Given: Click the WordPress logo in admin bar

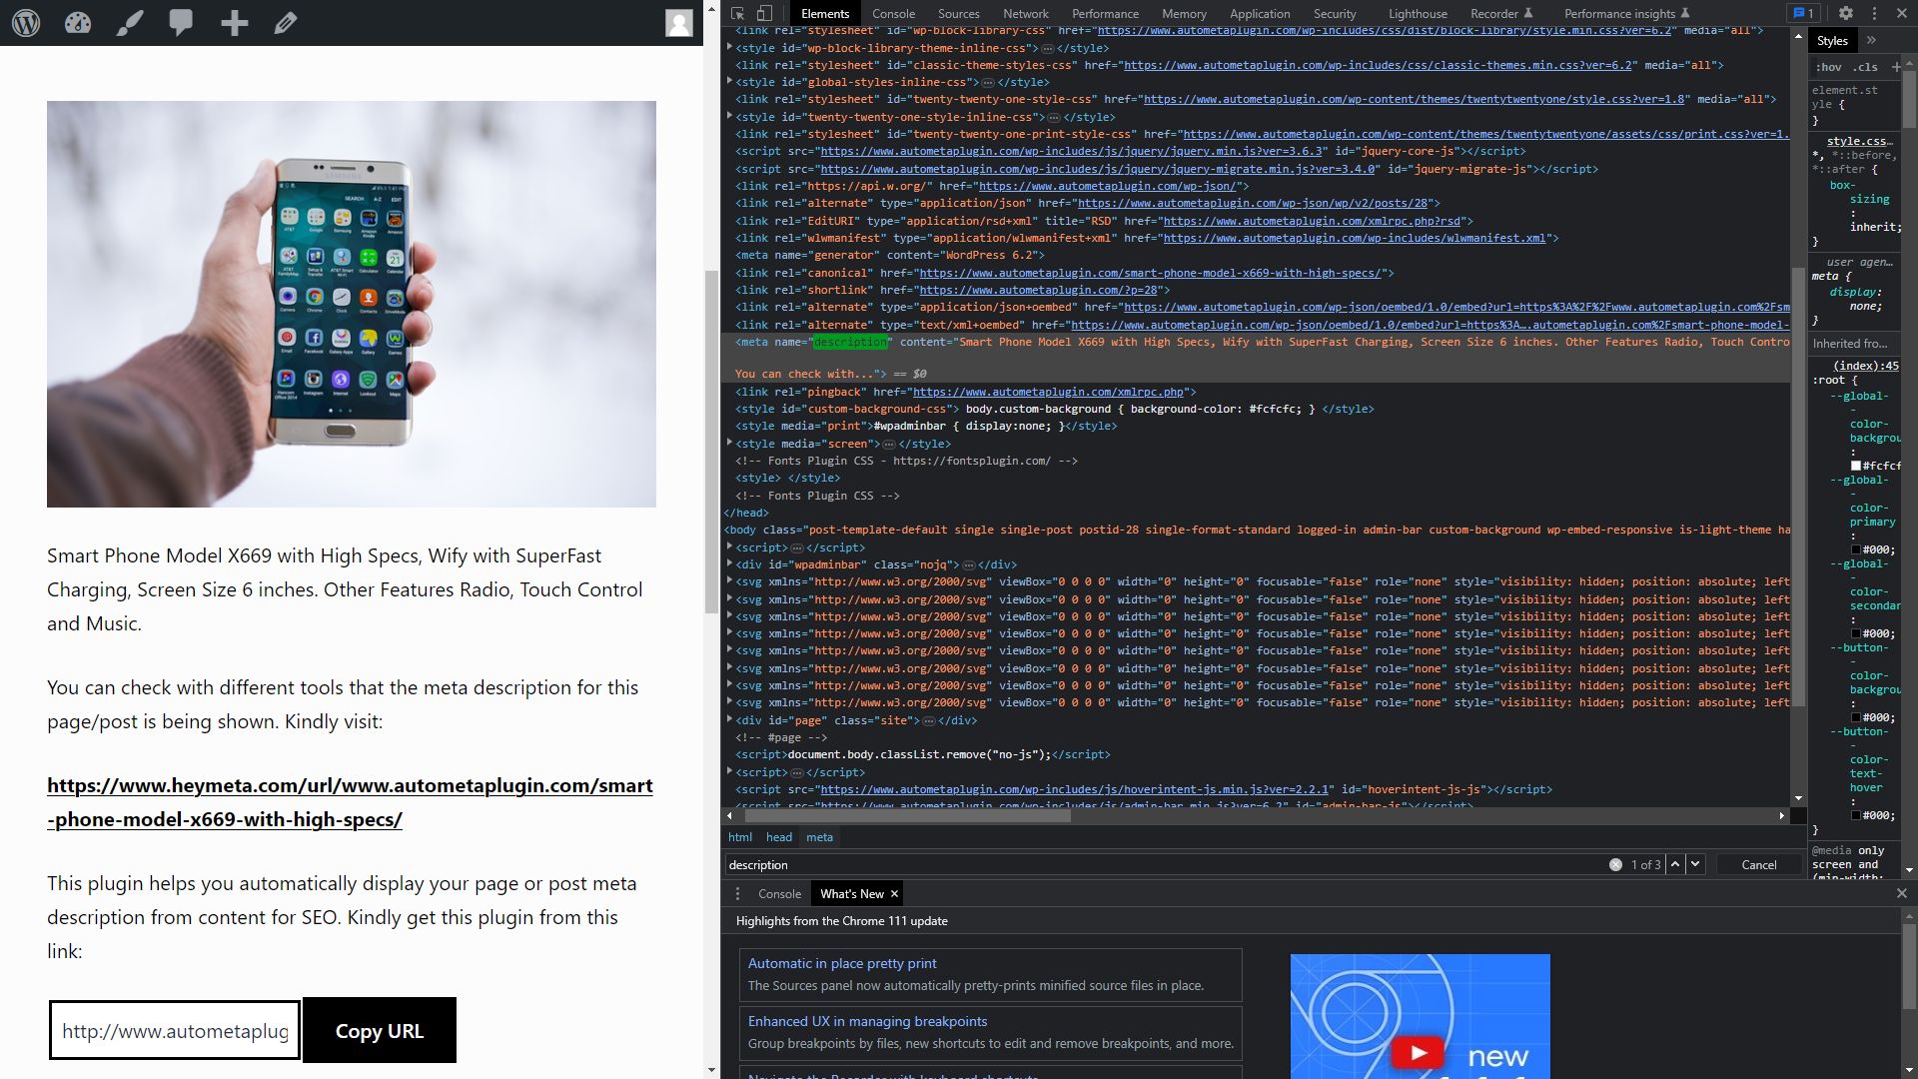Looking at the screenshot, I should click(x=26, y=23).
